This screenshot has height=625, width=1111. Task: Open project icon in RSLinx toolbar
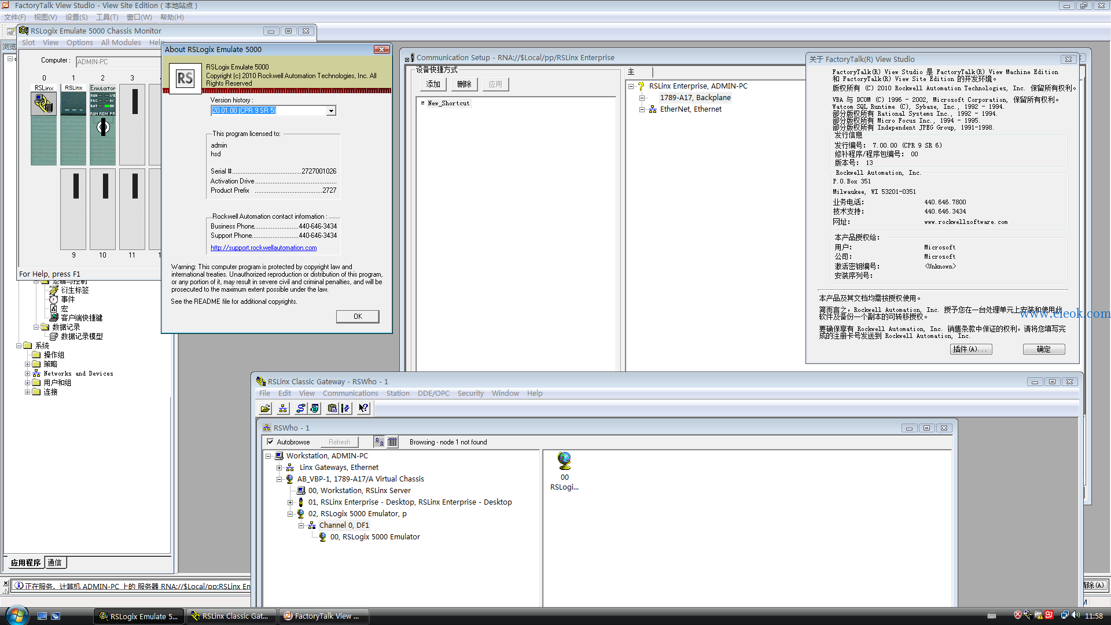tap(265, 409)
